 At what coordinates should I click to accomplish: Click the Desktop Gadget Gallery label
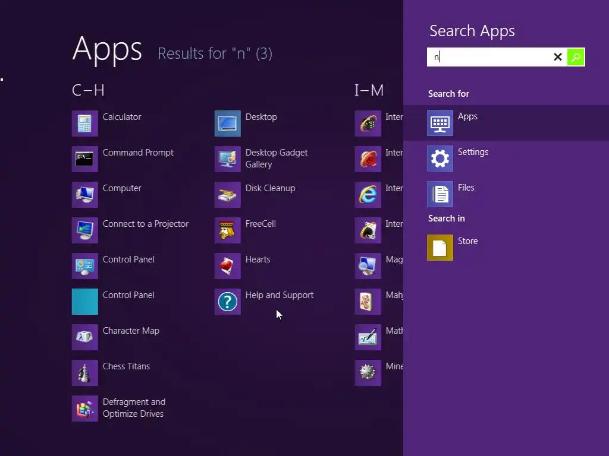pos(277,159)
